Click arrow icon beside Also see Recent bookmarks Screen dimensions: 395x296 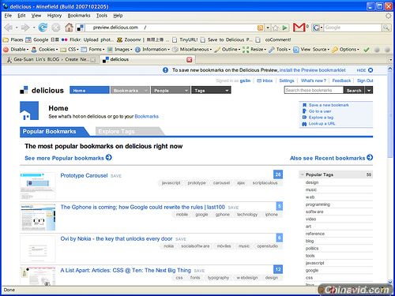tap(370, 157)
